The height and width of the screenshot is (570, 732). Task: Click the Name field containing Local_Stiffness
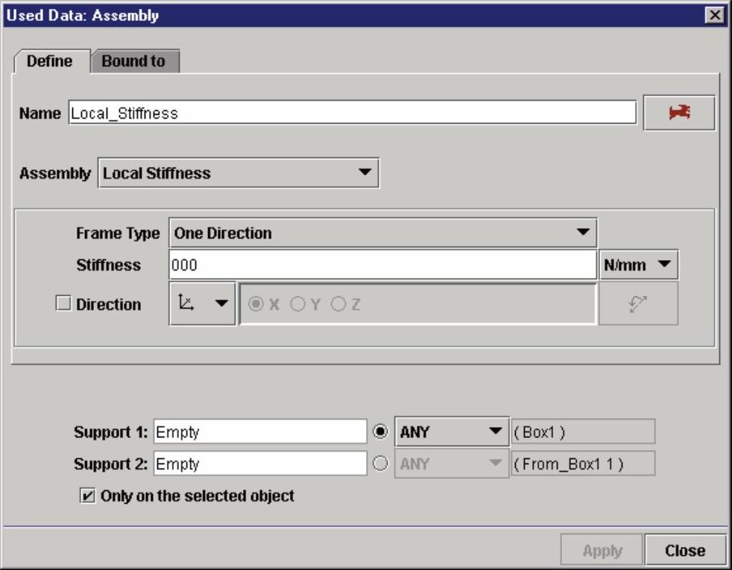[x=351, y=113]
